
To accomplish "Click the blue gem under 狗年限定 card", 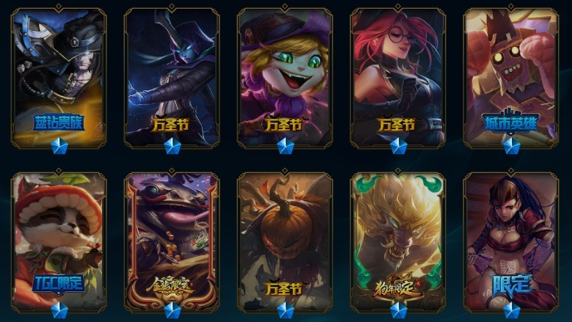I will point(399,310).
